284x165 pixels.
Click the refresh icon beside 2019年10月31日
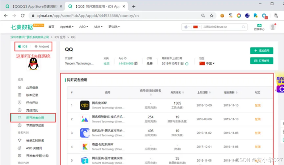[x=187, y=63]
